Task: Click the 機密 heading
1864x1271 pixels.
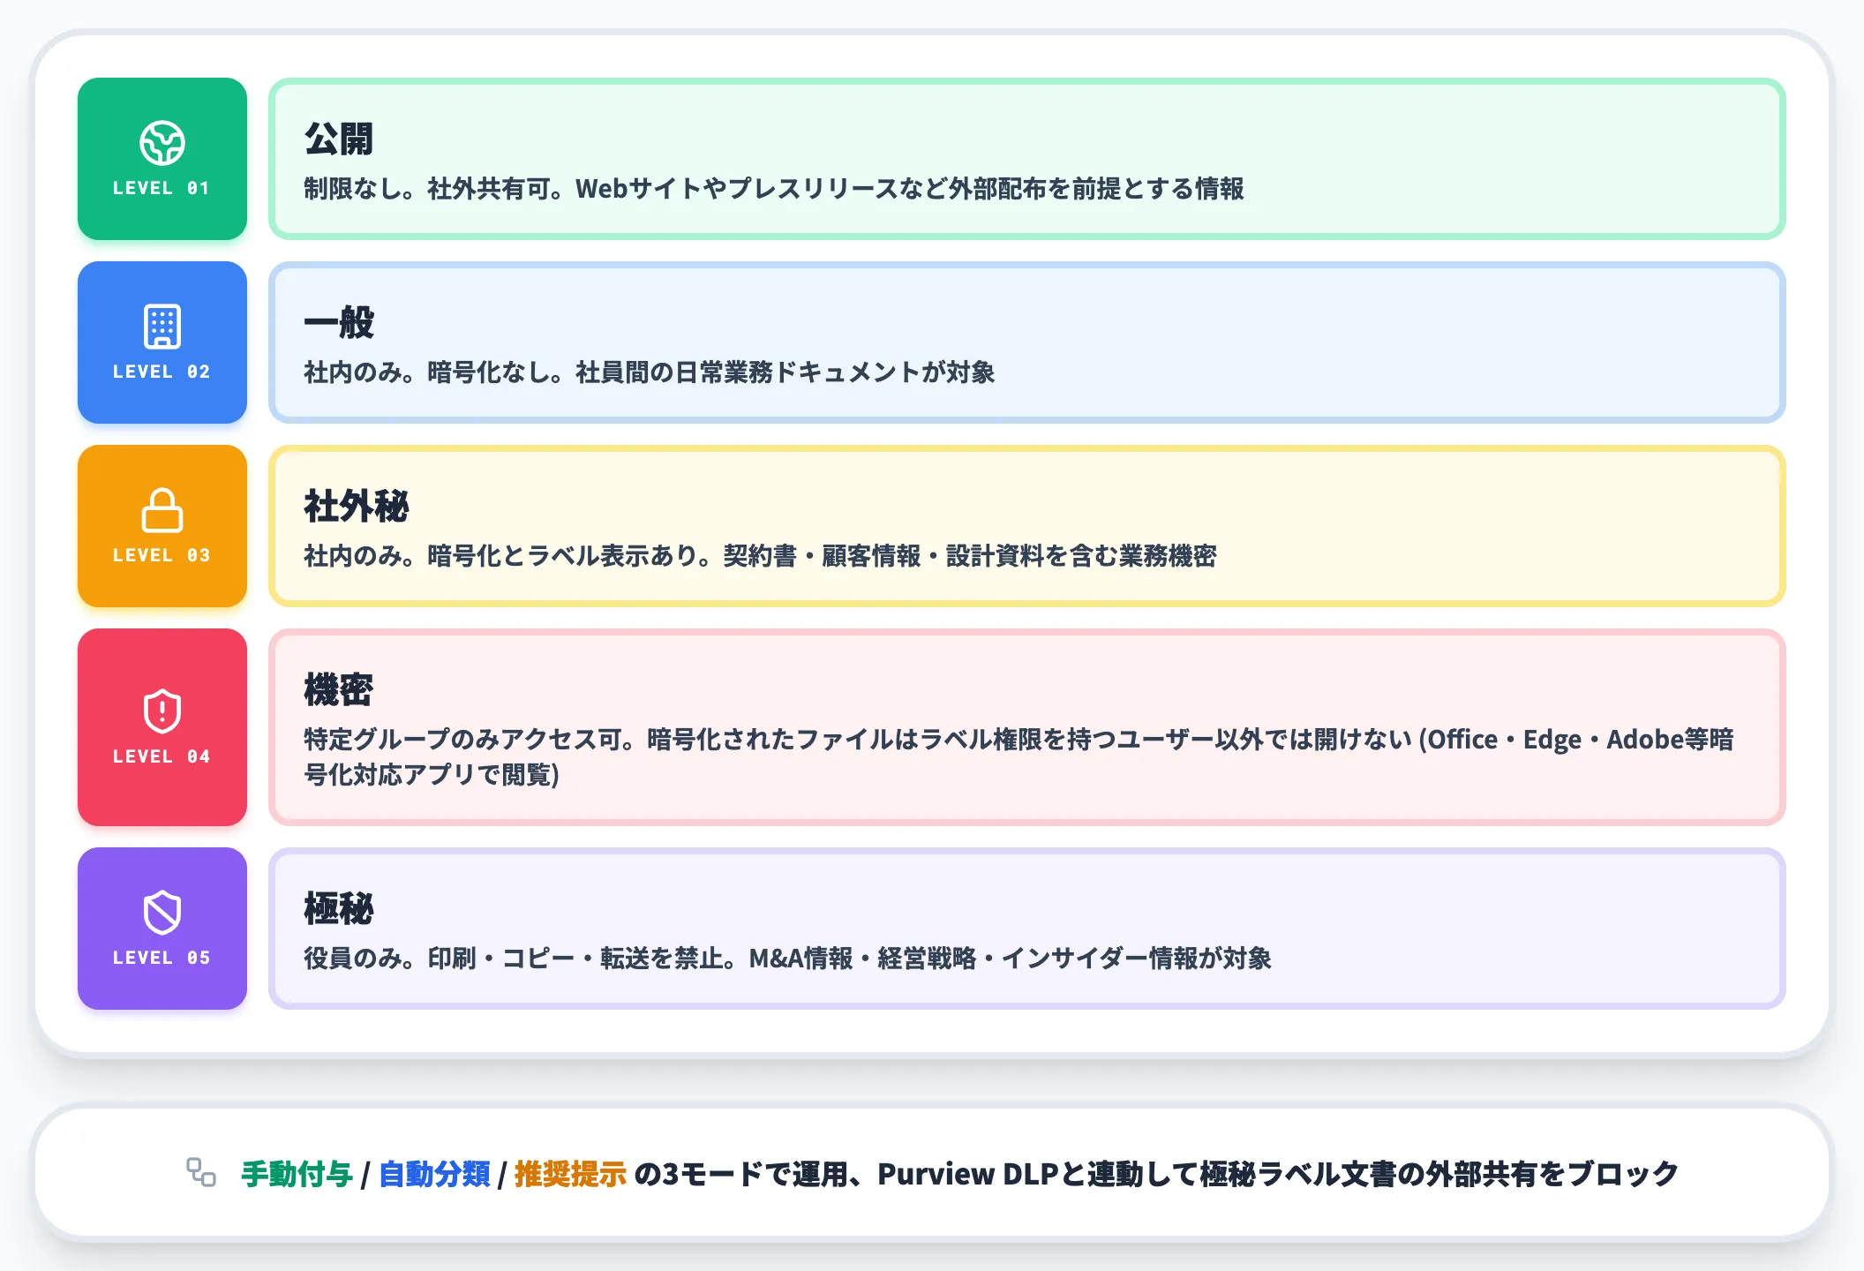Action: 339,689
